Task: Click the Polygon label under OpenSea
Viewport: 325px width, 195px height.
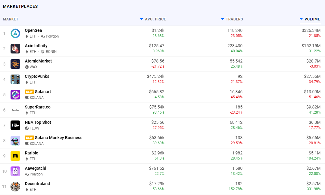Action: (52, 36)
